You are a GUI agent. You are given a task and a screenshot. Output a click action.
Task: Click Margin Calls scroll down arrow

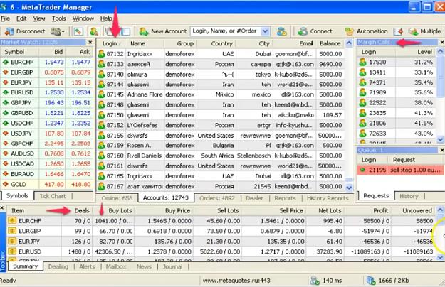click(440, 139)
